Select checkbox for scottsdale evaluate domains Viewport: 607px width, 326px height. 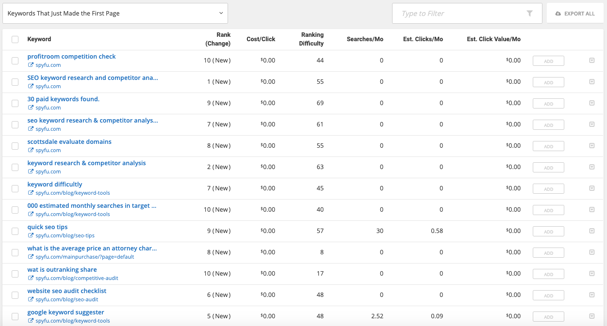[x=15, y=146]
